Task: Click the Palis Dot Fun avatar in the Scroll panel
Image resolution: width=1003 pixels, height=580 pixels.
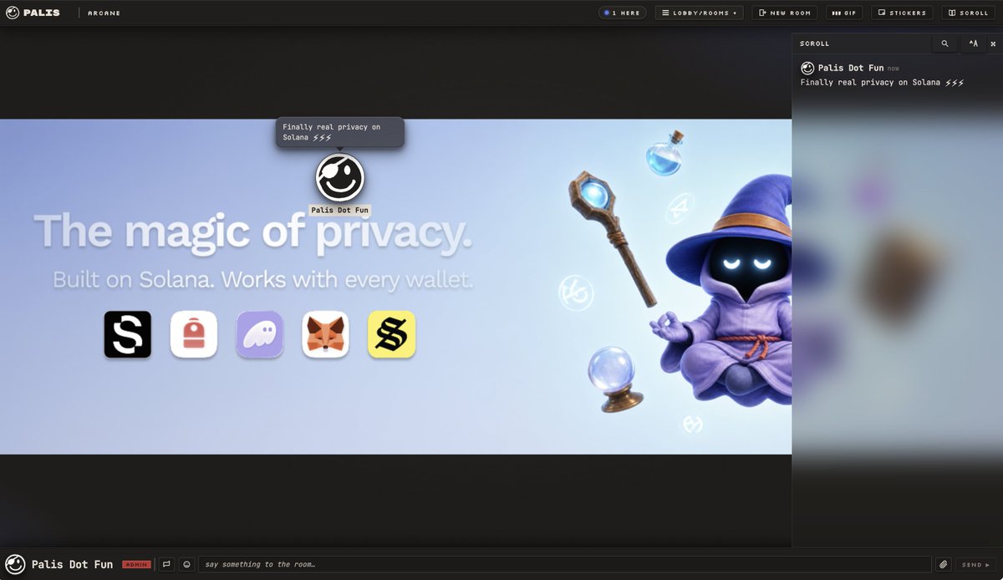Action: point(807,69)
